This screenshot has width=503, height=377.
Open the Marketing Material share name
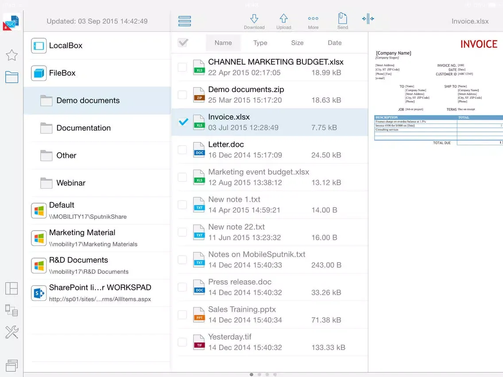[x=82, y=232]
